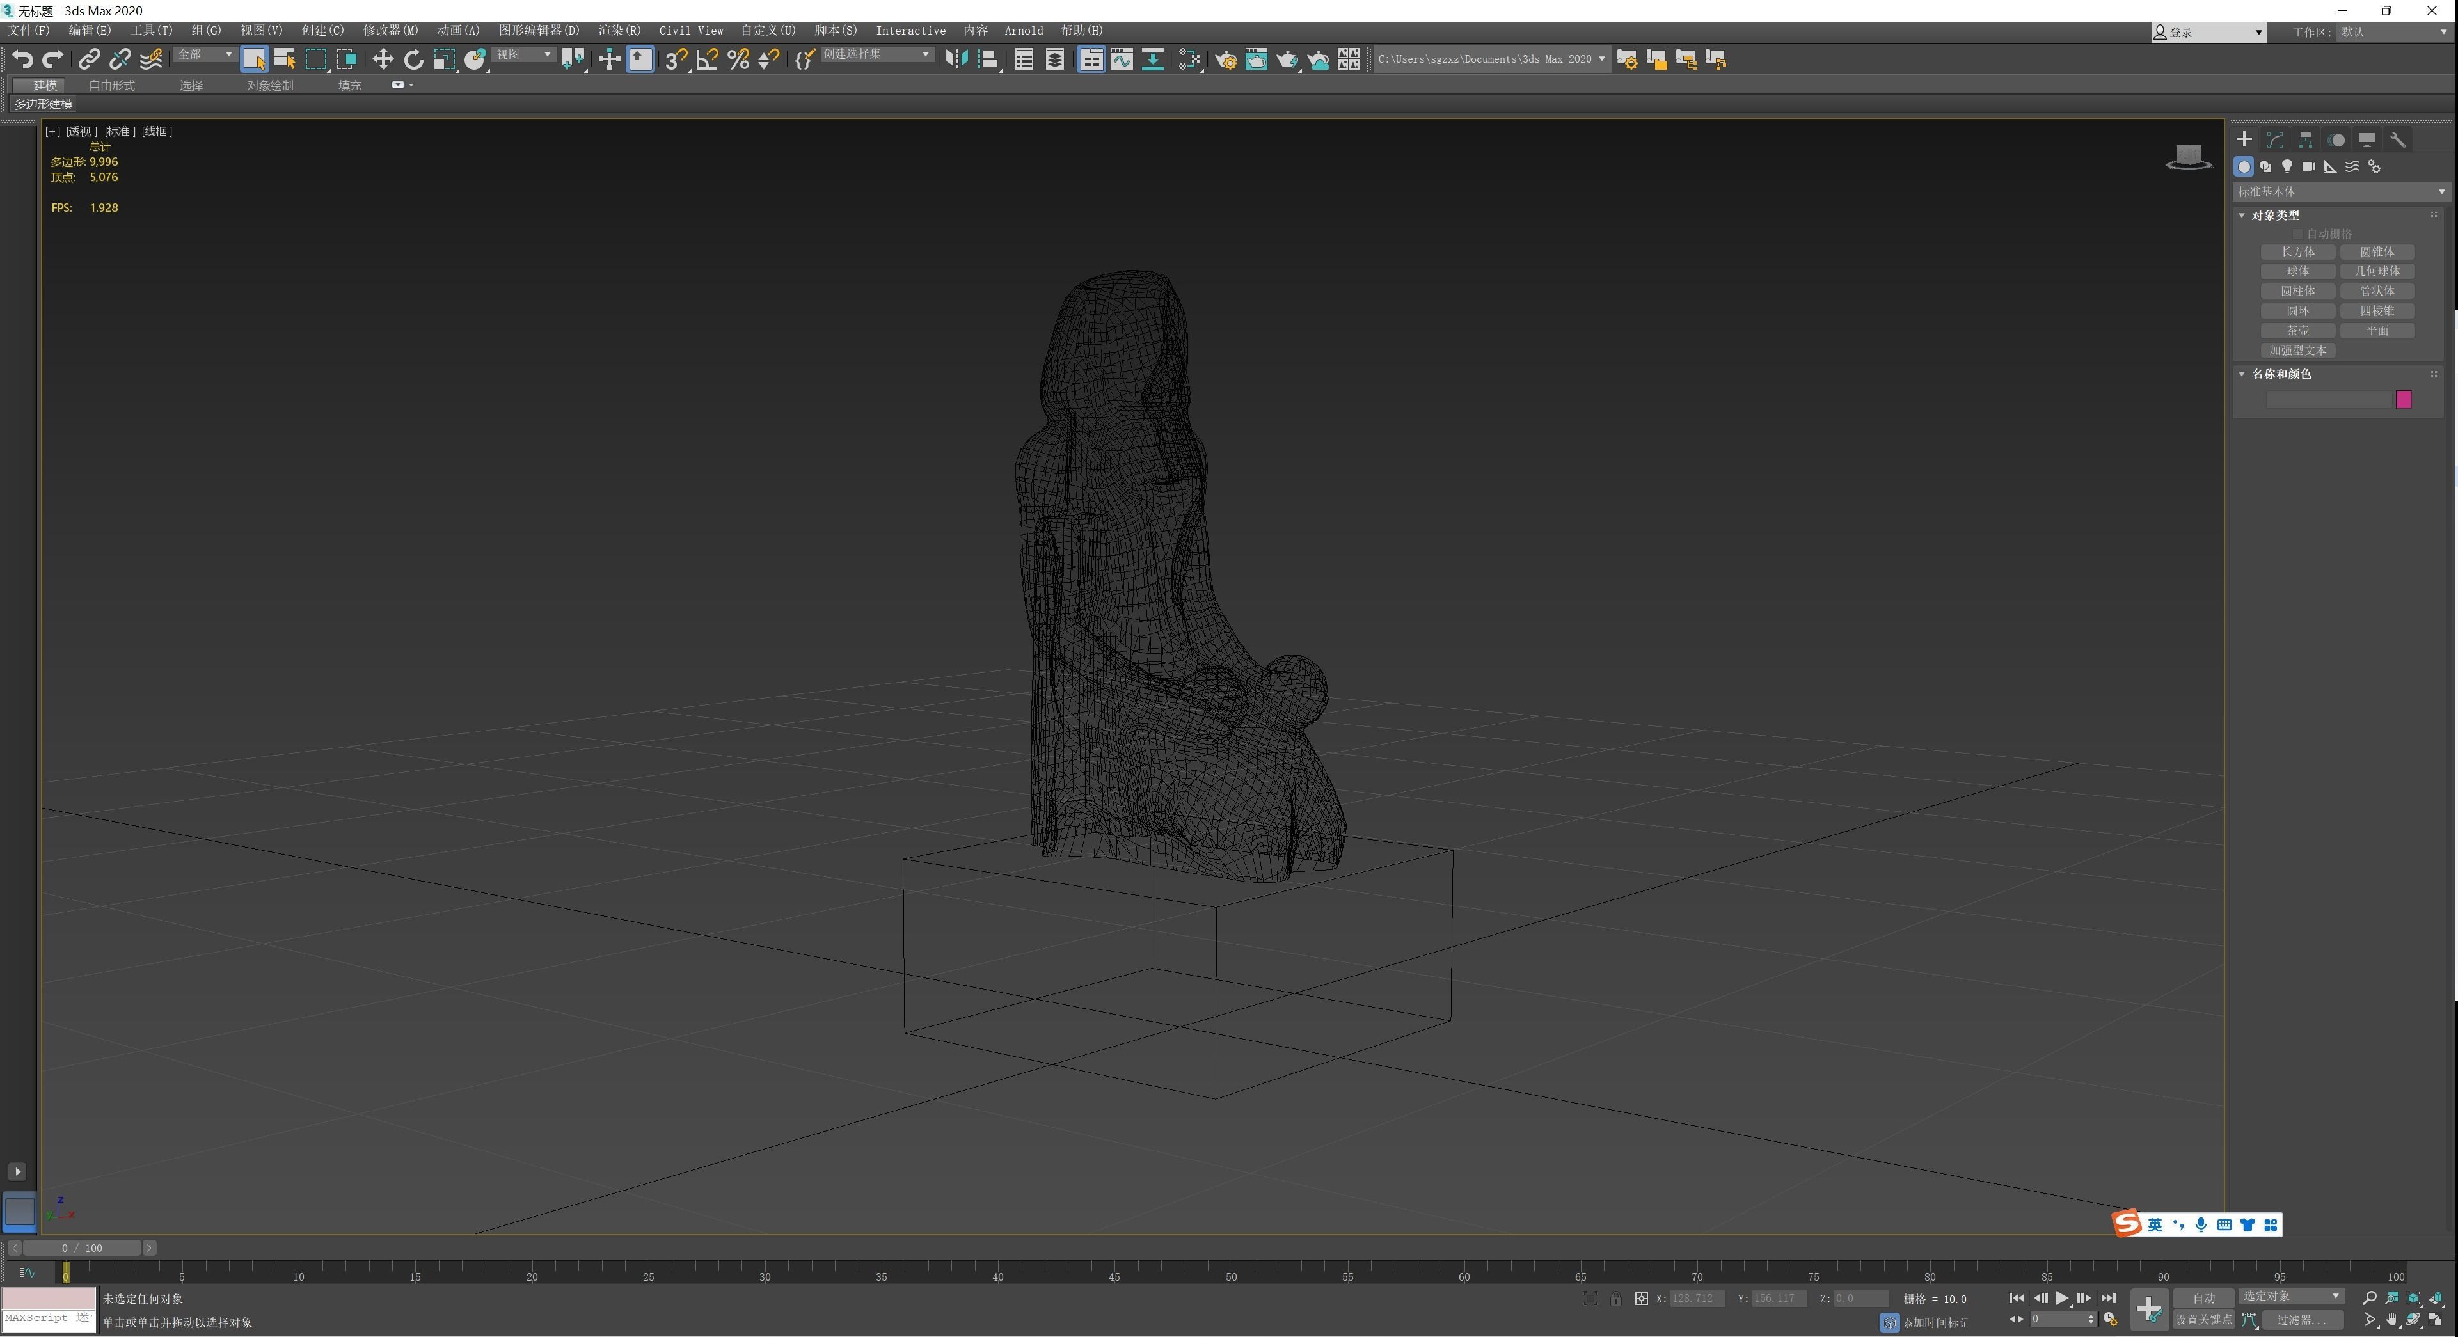Click the time slider 0 / 100
This screenshot has width=2458, height=1337.
pyautogui.click(x=82, y=1247)
